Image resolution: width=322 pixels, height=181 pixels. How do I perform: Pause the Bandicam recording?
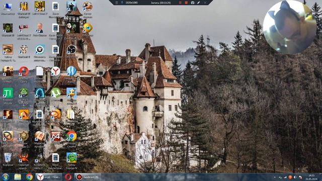[x=180, y=3]
